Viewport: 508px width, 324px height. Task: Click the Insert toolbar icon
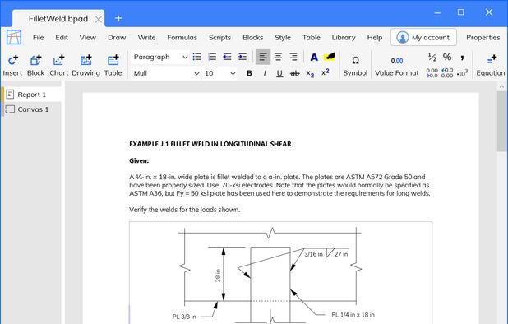point(12,66)
